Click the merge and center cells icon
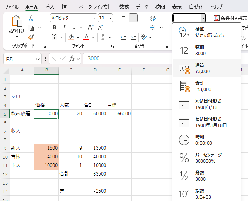248x201 pixels. point(152,27)
